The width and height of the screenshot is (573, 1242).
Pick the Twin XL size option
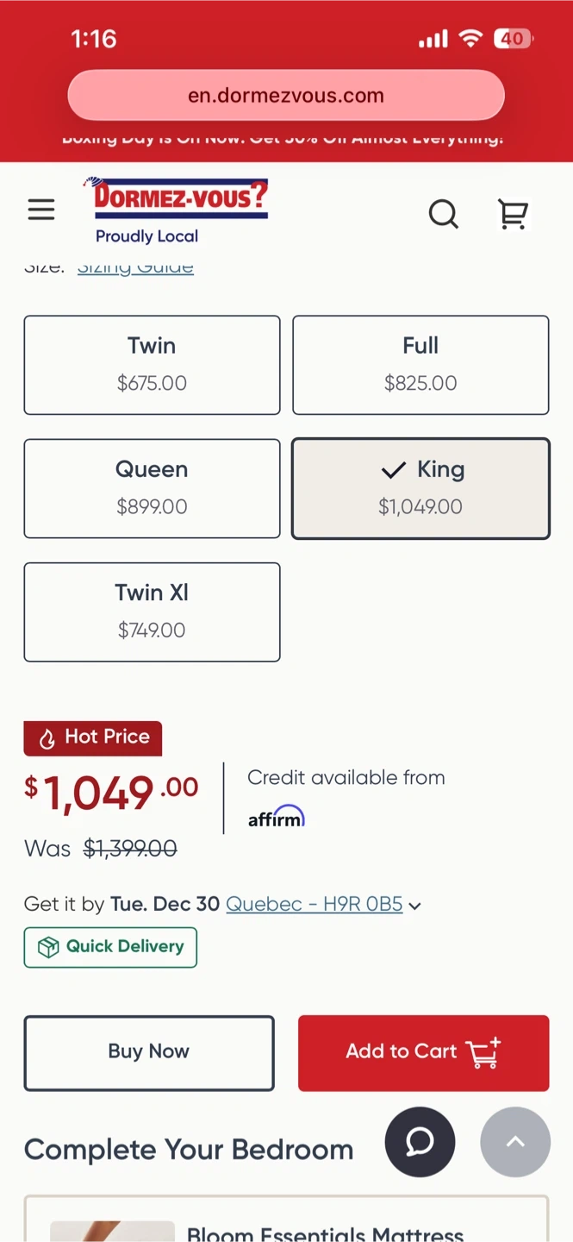[x=152, y=612]
